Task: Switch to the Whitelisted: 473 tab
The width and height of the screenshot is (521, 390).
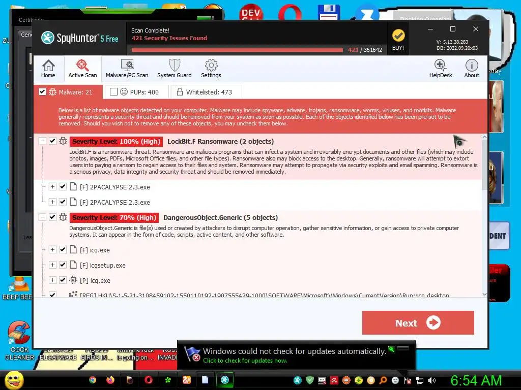Action: tap(207, 92)
